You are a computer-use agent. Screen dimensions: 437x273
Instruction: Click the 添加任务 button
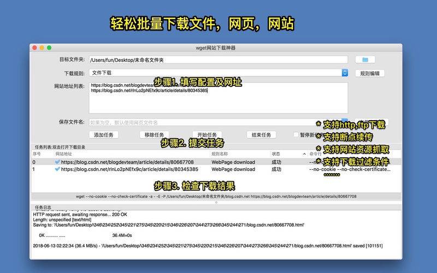click(103, 135)
